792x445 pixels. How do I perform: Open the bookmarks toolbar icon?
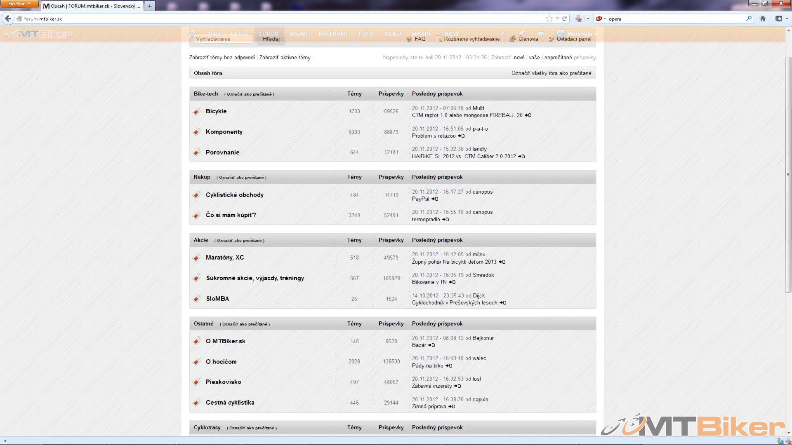[779, 19]
